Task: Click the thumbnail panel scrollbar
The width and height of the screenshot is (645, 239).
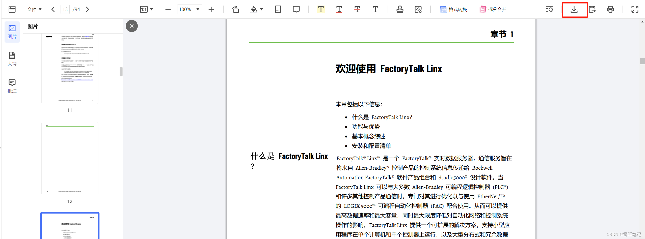Action: click(x=121, y=71)
